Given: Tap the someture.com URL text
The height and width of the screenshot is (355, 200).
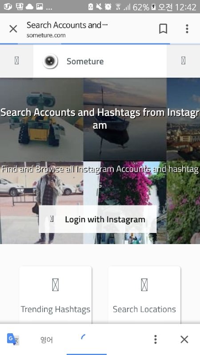Looking at the screenshot, I should tap(46, 35).
